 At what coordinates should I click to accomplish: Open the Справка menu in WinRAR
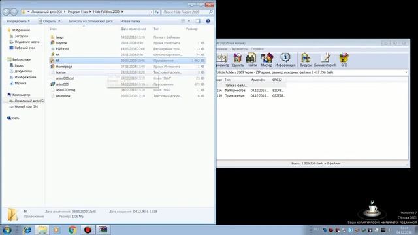click(x=257, y=49)
